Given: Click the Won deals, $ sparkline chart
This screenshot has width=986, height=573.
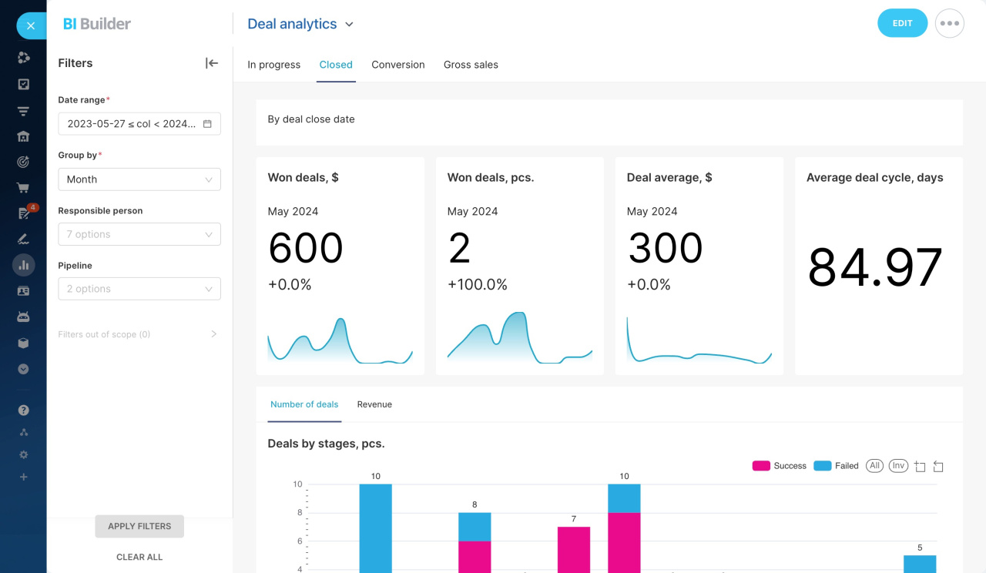Looking at the screenshot, I should tap(340, 340).
